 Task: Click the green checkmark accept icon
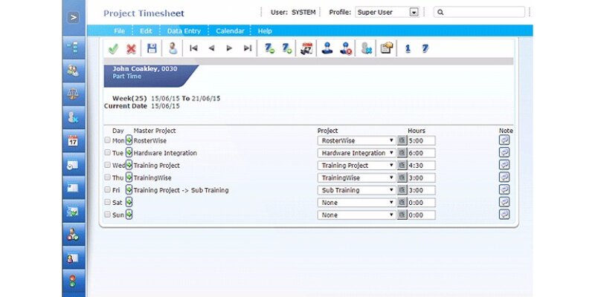tap(113, 48)
